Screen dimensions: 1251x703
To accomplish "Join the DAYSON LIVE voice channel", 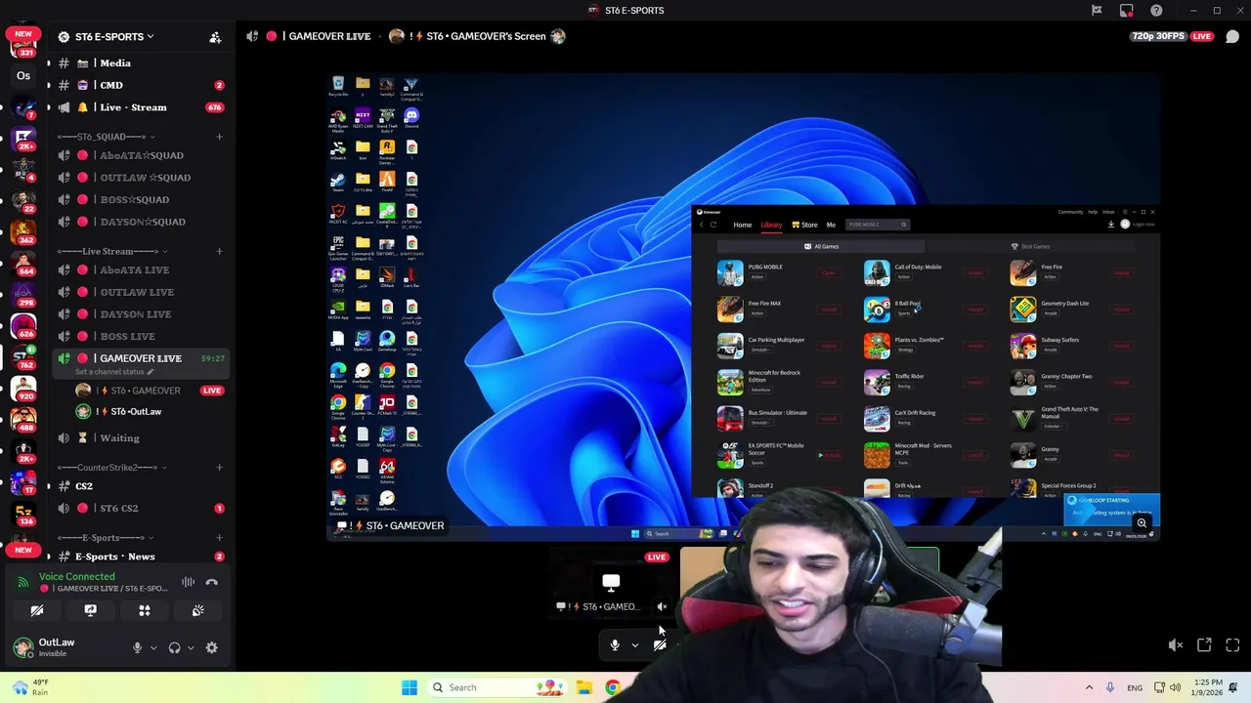I will coord(141,314).
